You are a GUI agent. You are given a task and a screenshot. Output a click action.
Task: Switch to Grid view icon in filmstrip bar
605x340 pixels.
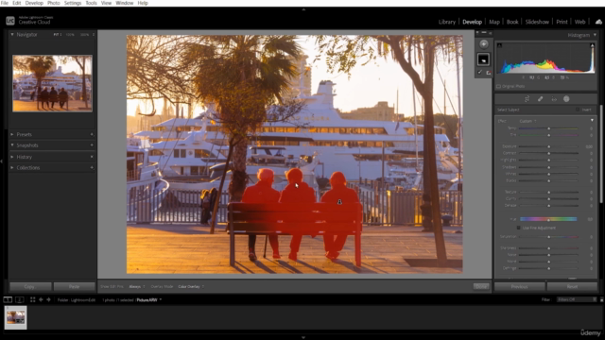[33, 299]
